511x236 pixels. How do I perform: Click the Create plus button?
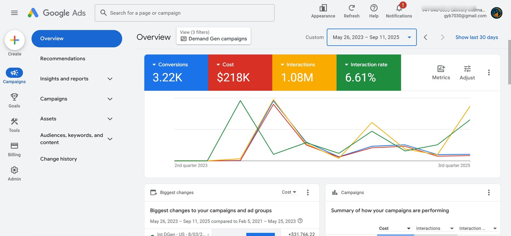[x=15, y=40]
